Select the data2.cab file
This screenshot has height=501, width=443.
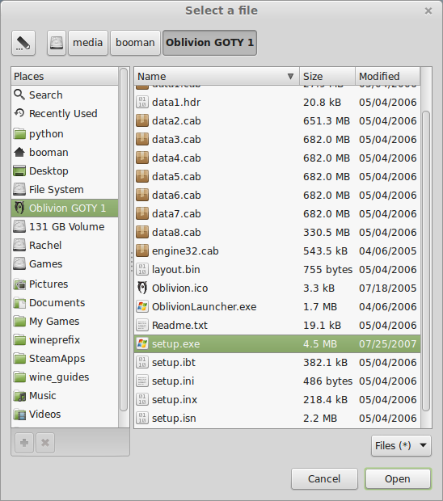click(x=277, y=120)
